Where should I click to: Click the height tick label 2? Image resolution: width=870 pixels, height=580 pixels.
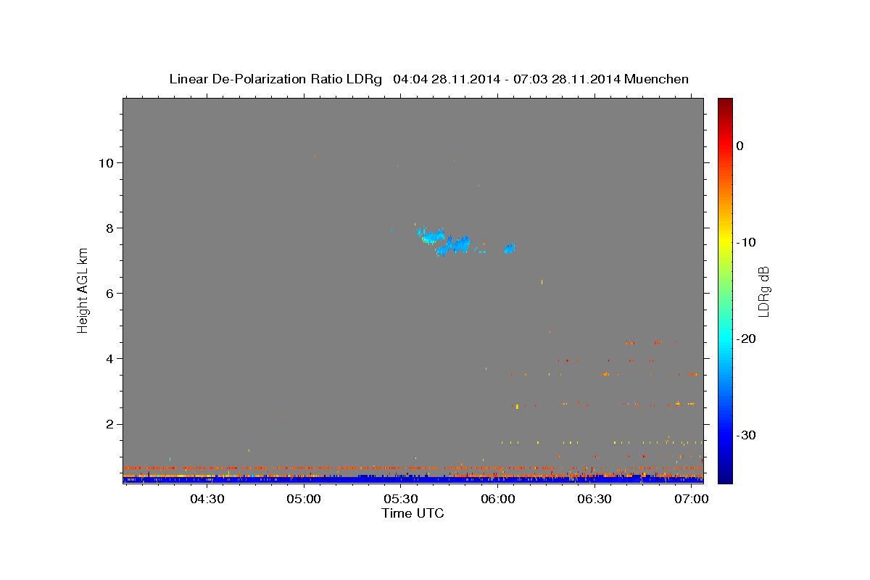[112, 424]
